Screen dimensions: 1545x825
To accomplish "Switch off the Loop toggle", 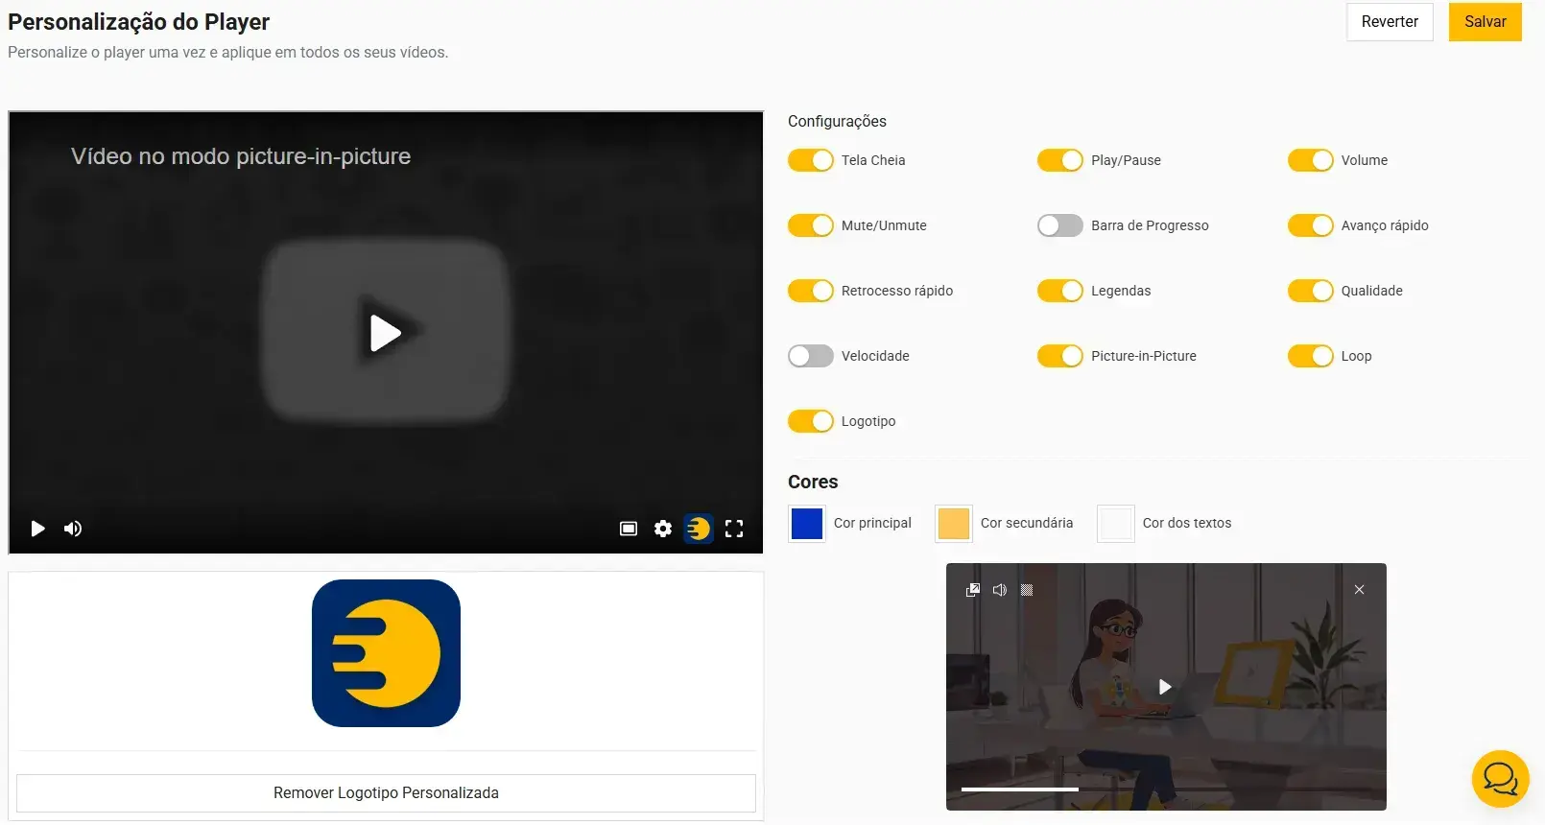I will tap(1310, 356).
